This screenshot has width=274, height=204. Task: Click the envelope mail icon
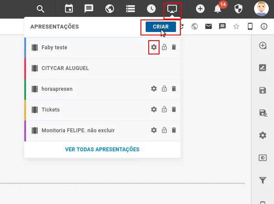coord(209,26)
